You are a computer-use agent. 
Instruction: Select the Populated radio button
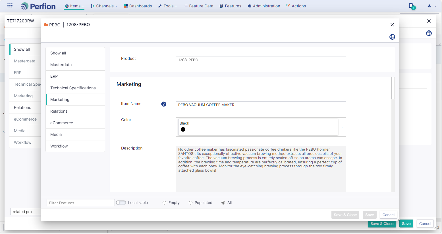(x=190, y=203)
